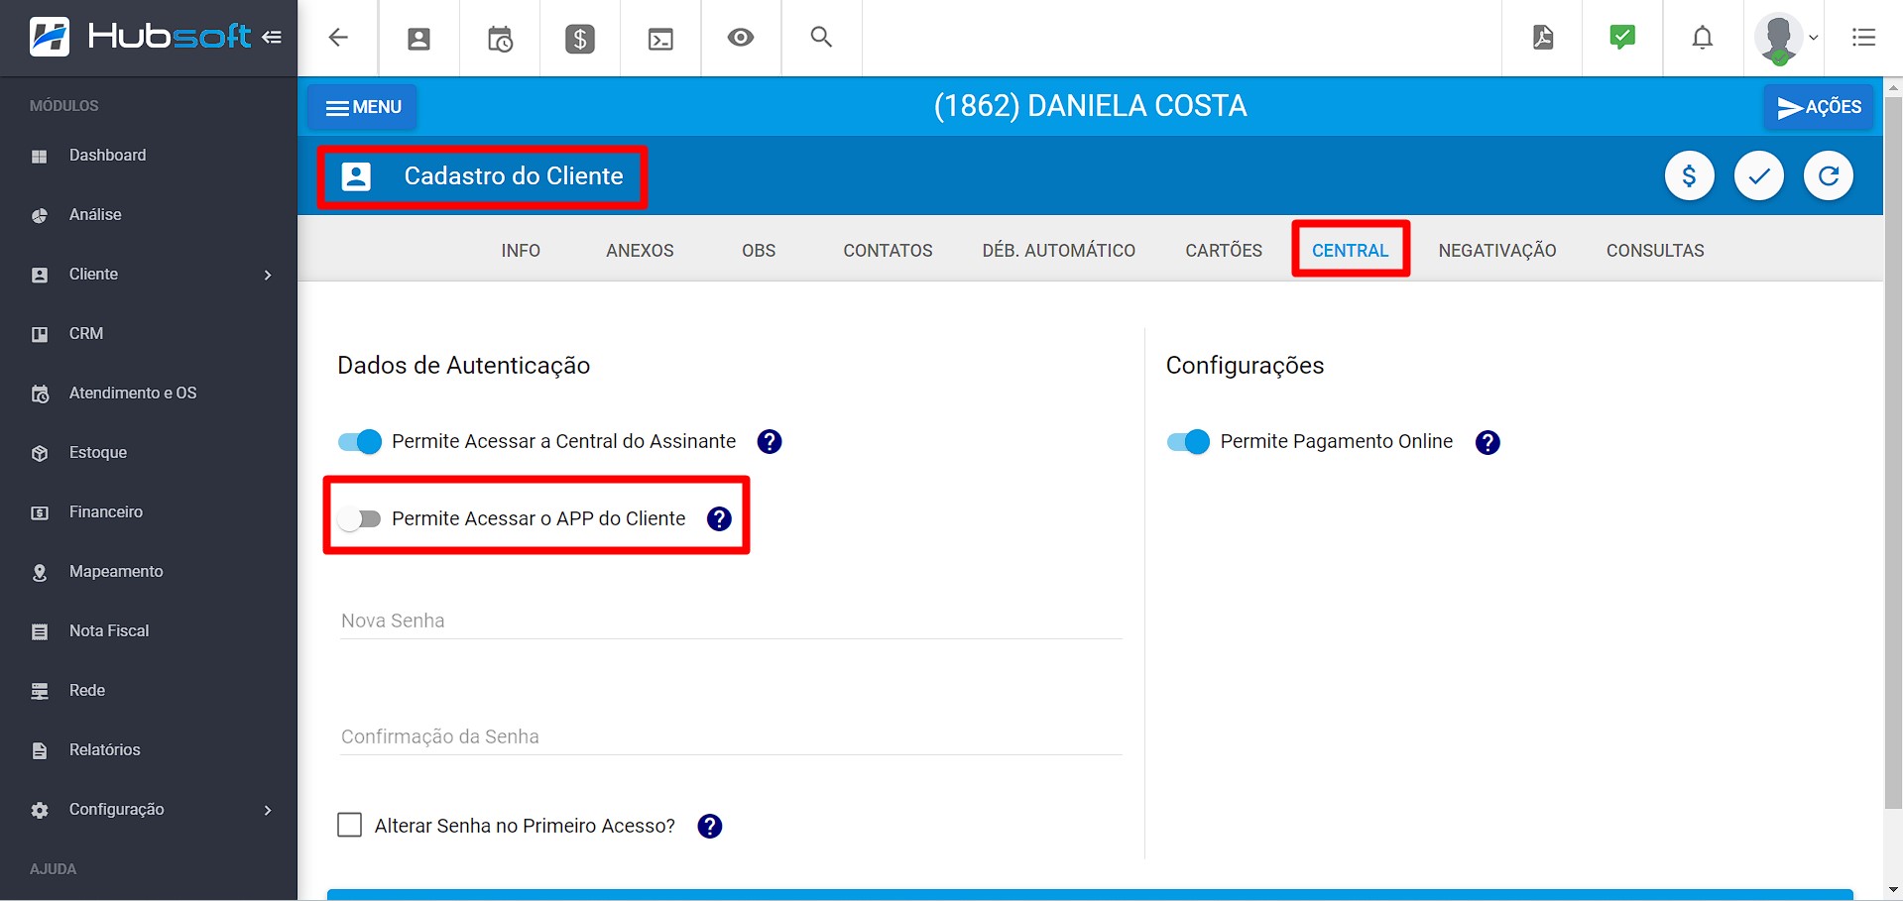The height and width of the screenshot is (901, 1903).
Task: Click the Confirmação da Senha field
Action: point(731,736)
